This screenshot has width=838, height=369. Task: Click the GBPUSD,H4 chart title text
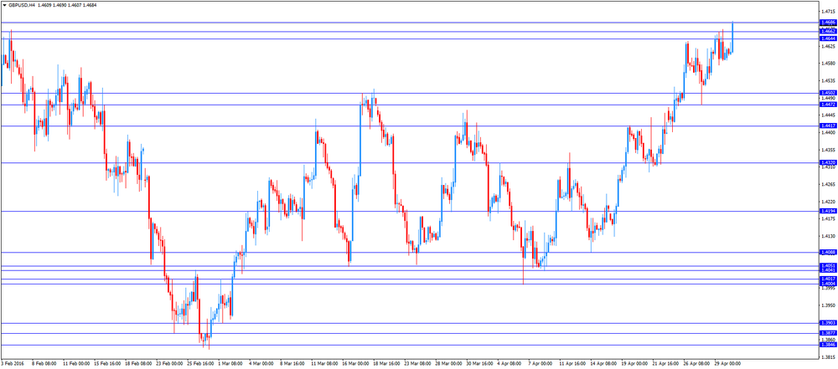(x=22, y=4)
